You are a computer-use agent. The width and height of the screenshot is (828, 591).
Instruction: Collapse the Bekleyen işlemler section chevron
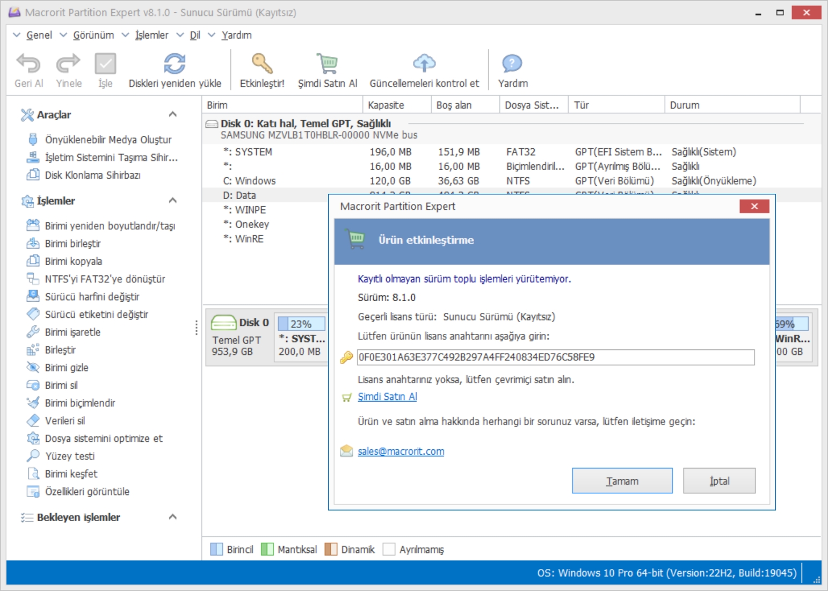[x=172, y=516]
